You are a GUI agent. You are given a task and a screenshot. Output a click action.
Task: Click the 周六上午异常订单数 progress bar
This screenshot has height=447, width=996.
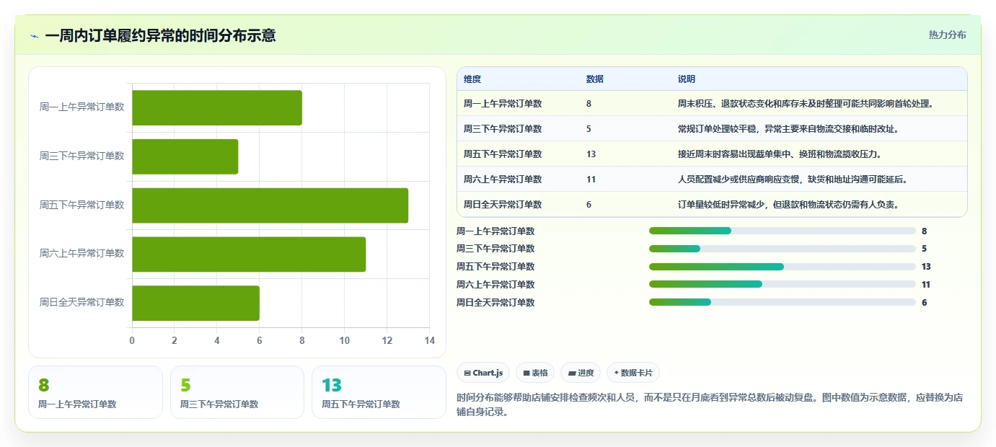(x=783, y=284)
